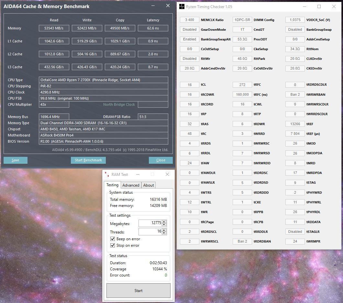Click the tSTAGLR Disabled value
This screenshot has height=303, width=343.
[x=295, y=232]
